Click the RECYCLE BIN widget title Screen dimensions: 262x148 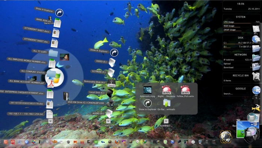point(241,76)
